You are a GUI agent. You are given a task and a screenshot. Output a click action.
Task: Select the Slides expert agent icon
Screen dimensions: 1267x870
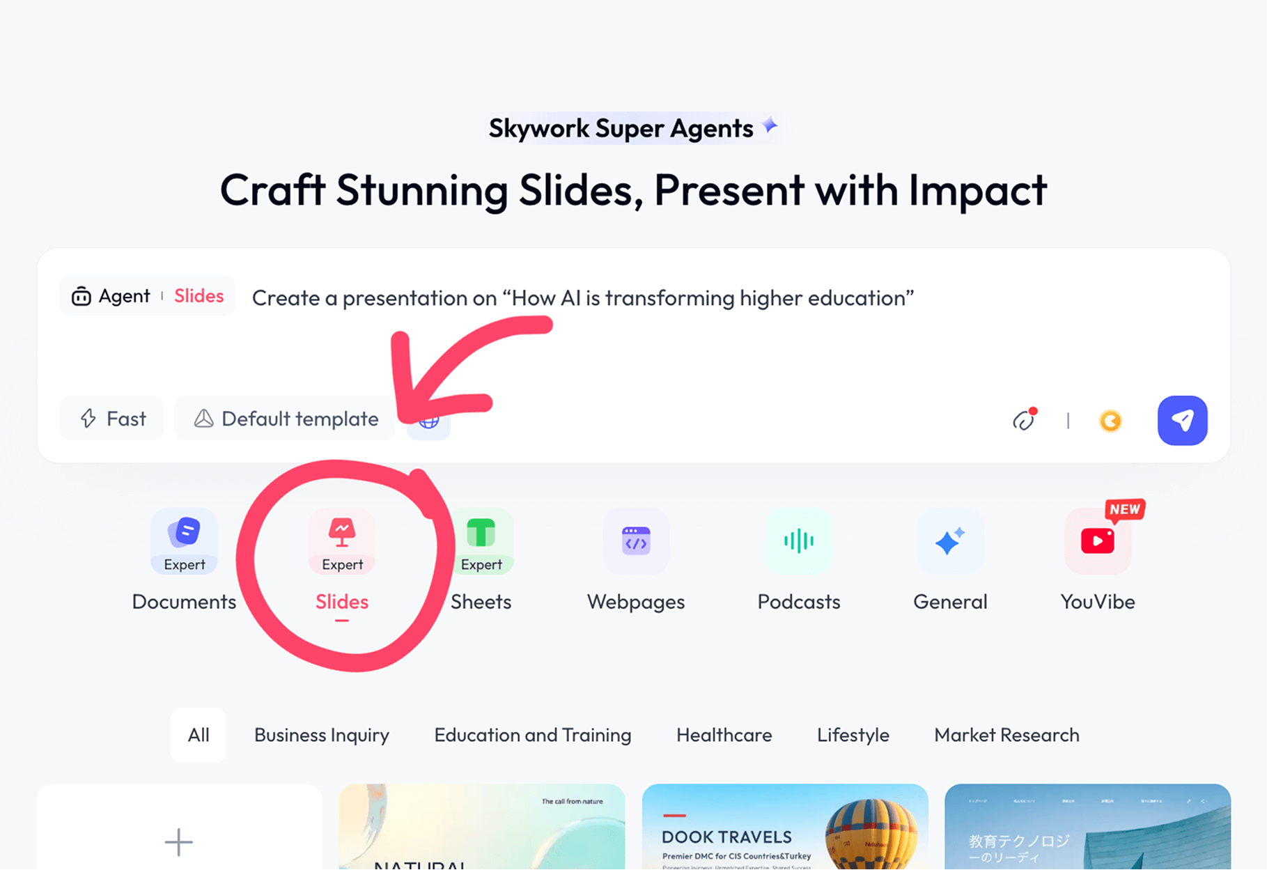(342, 541)
